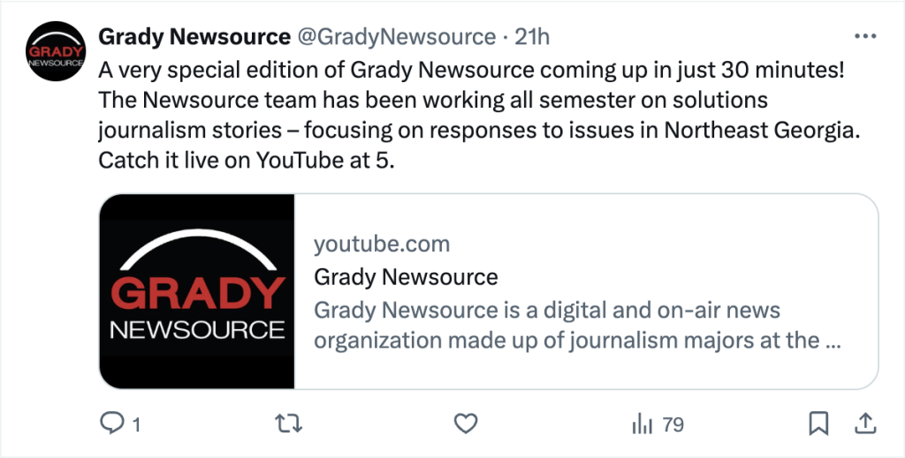Click the reply speech bubble icon
905x458 pixels.
112,424
